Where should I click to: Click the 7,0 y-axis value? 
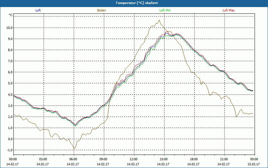point(10,61)
